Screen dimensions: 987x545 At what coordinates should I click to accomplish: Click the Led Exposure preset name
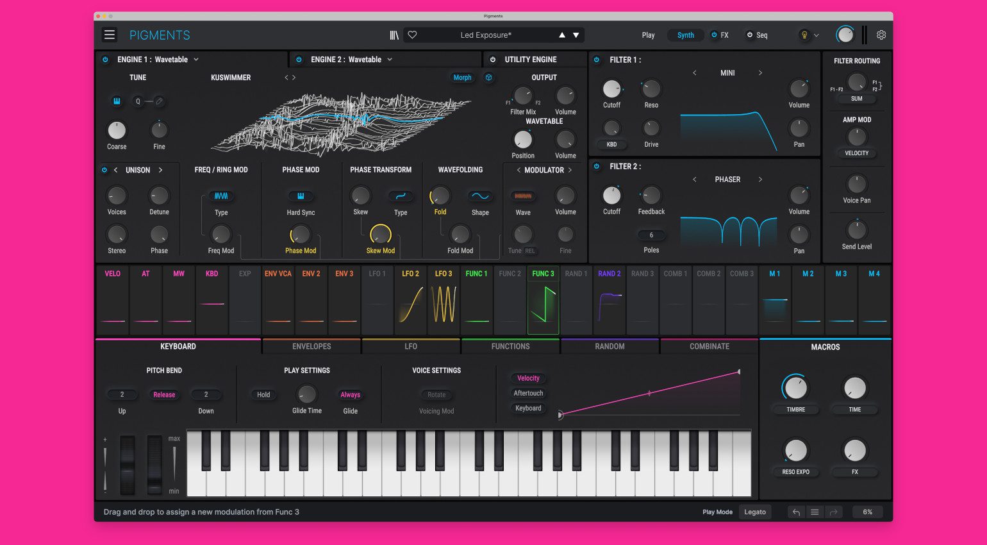[486, 35]
